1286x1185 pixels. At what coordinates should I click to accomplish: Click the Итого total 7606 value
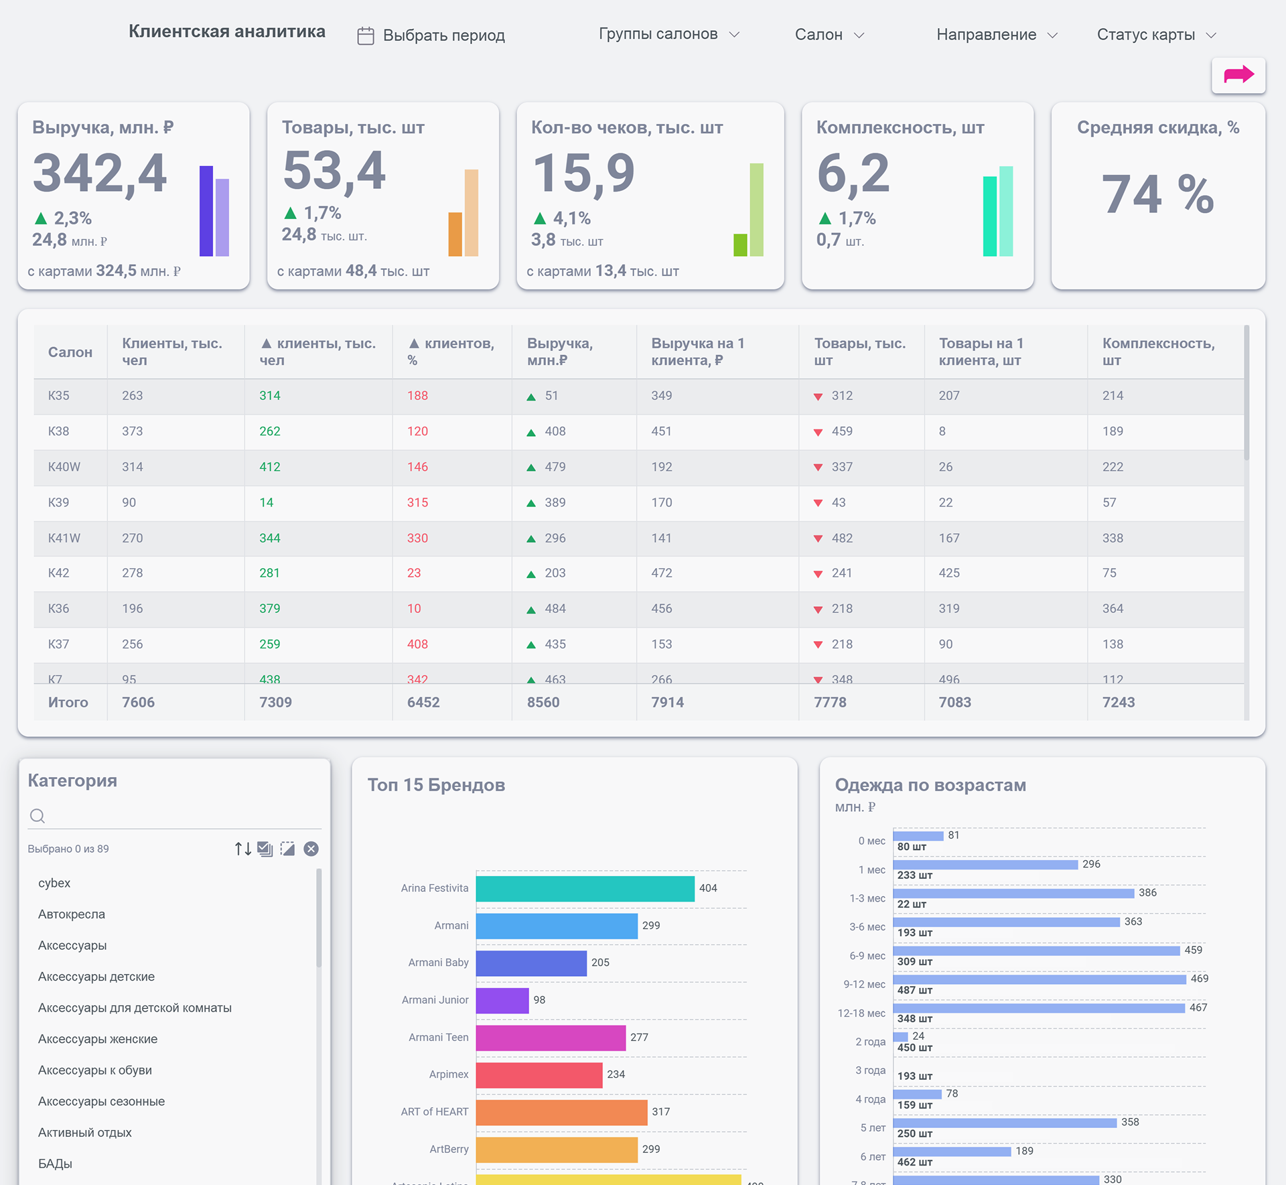coord(138,702)
